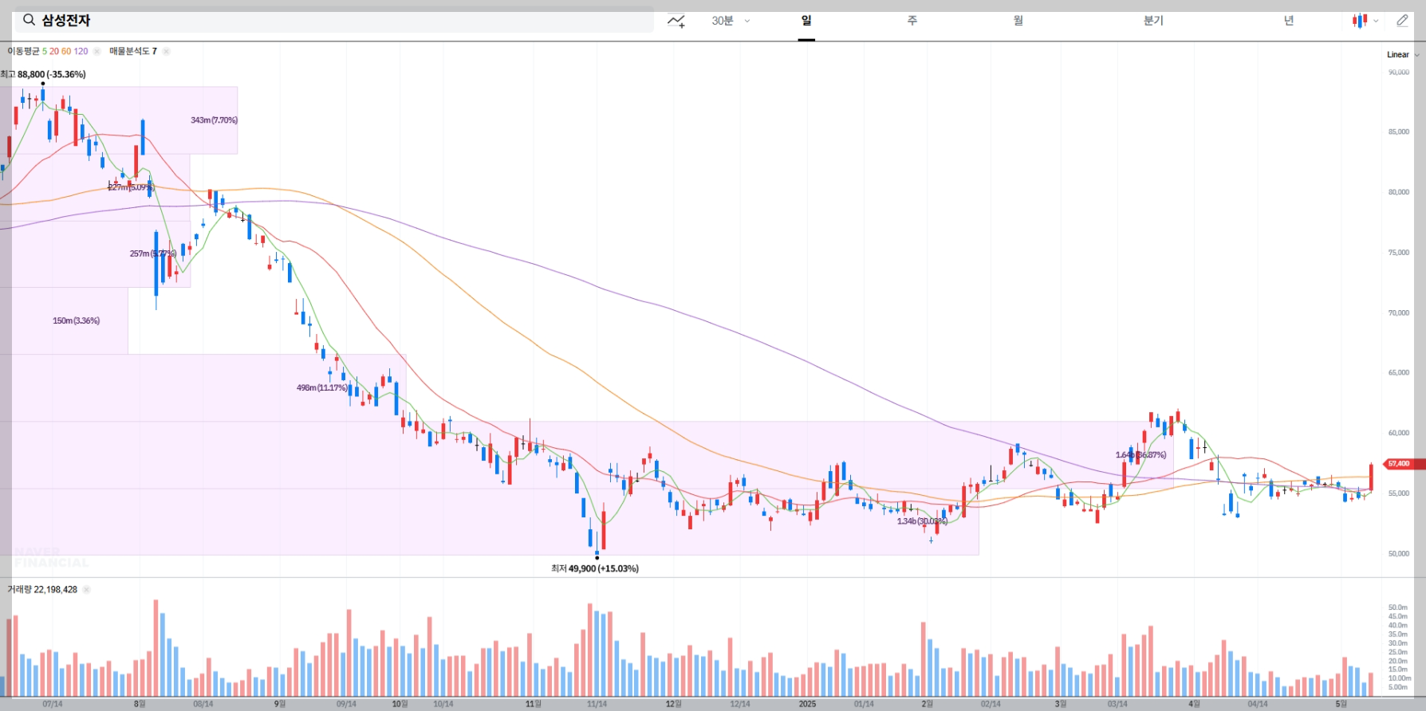Click the 1.64b(36.87%) volume profile label
This screenshot has height=711, width=1426.
pyautogui.click(x=1140, y=455)
